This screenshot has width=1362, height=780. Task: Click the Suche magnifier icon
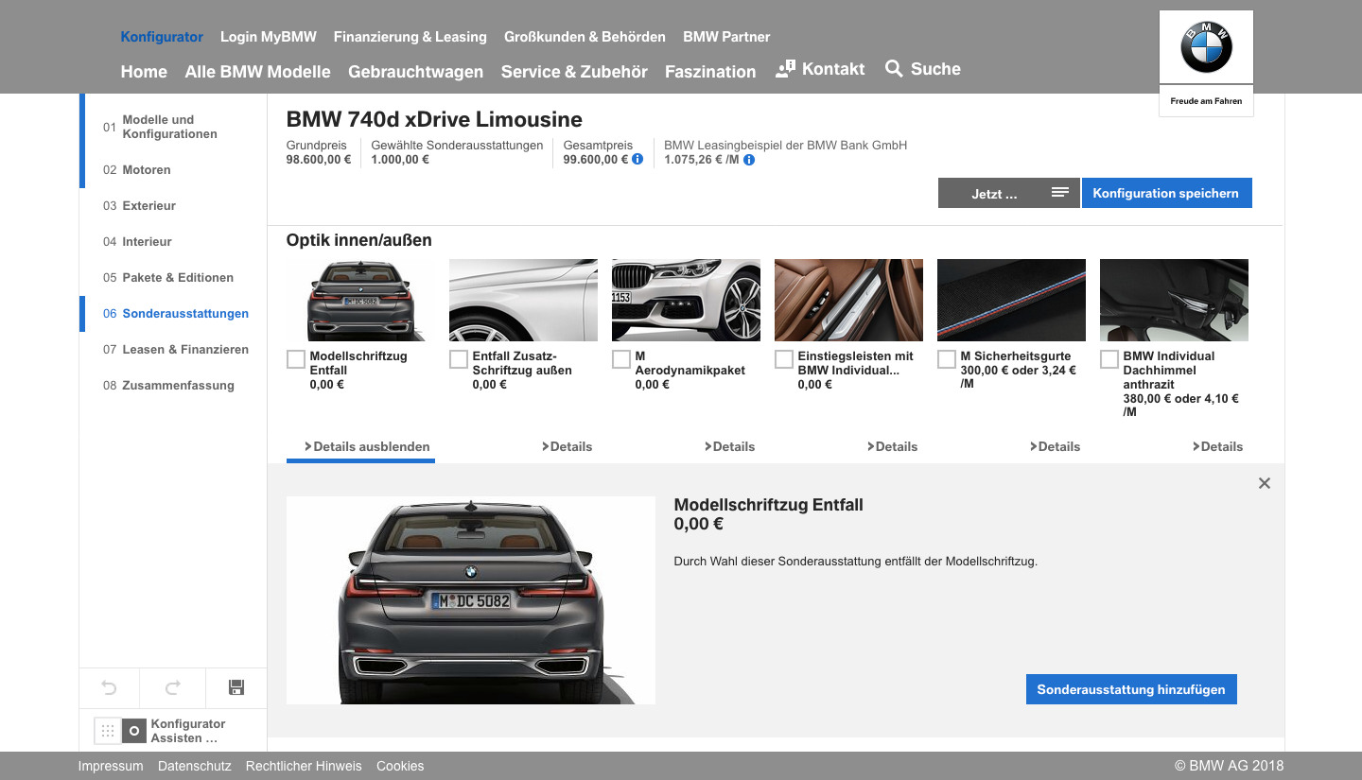(x=894, y=69)
